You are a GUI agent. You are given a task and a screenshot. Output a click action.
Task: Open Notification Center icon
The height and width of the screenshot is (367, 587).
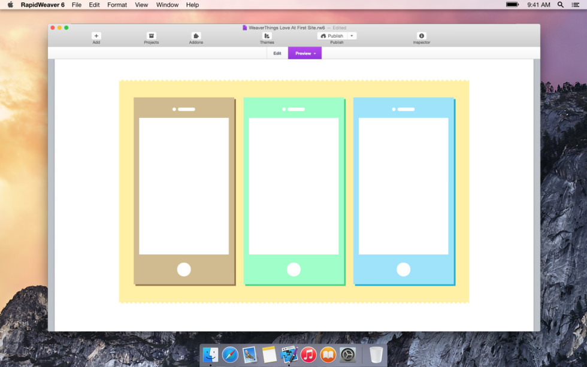(576, 5)
